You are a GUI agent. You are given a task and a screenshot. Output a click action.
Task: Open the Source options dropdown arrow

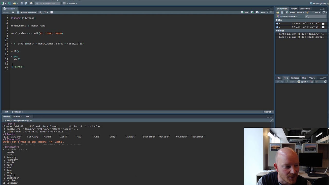267,12
